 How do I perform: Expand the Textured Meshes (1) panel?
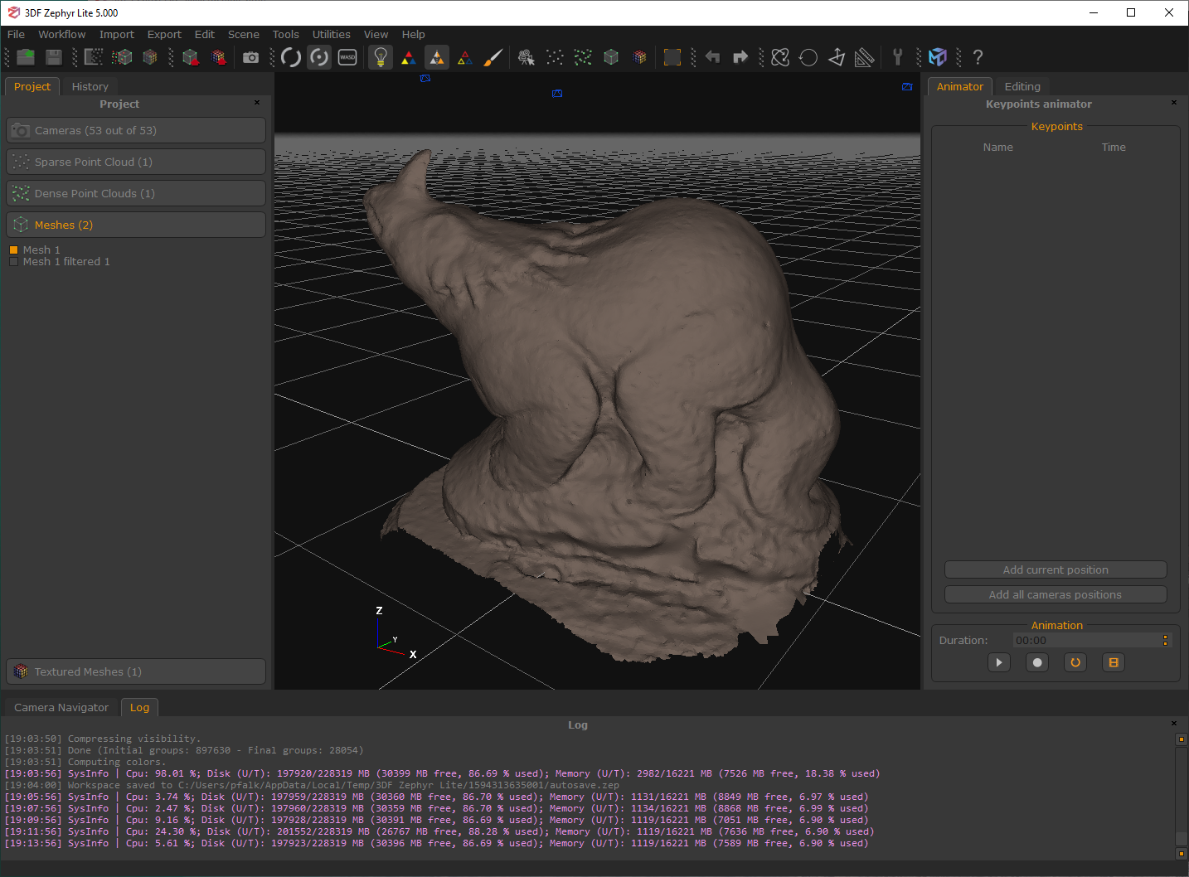tap(135, 671)
